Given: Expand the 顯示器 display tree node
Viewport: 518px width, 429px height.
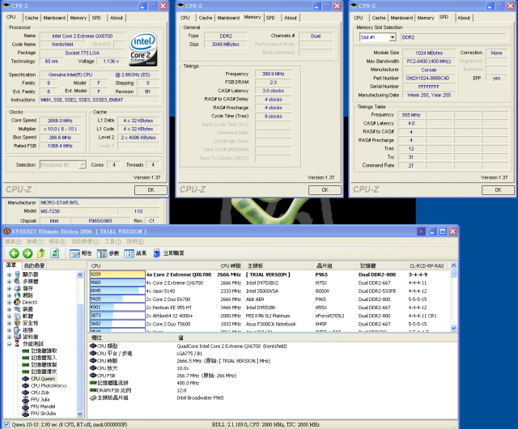Looking at the screenshot, I should [x=9, y=274].
